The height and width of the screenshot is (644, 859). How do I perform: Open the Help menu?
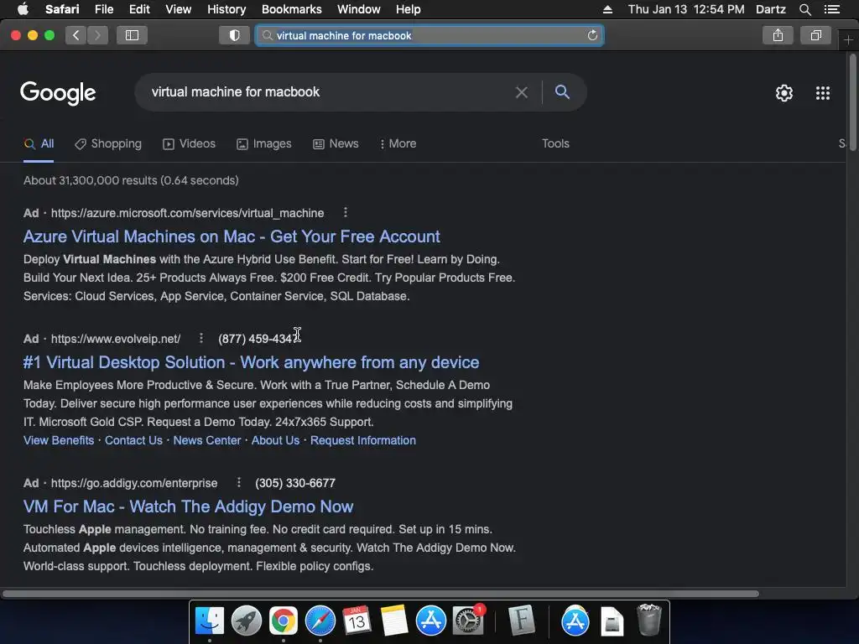pyautogui.click(x=409, y=9)
